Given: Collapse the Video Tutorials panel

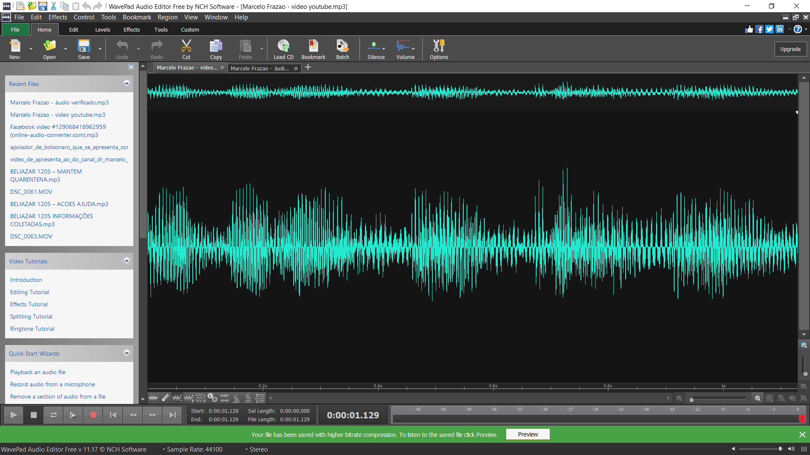Looking at the screenshot, I should [x=127, y=261].
